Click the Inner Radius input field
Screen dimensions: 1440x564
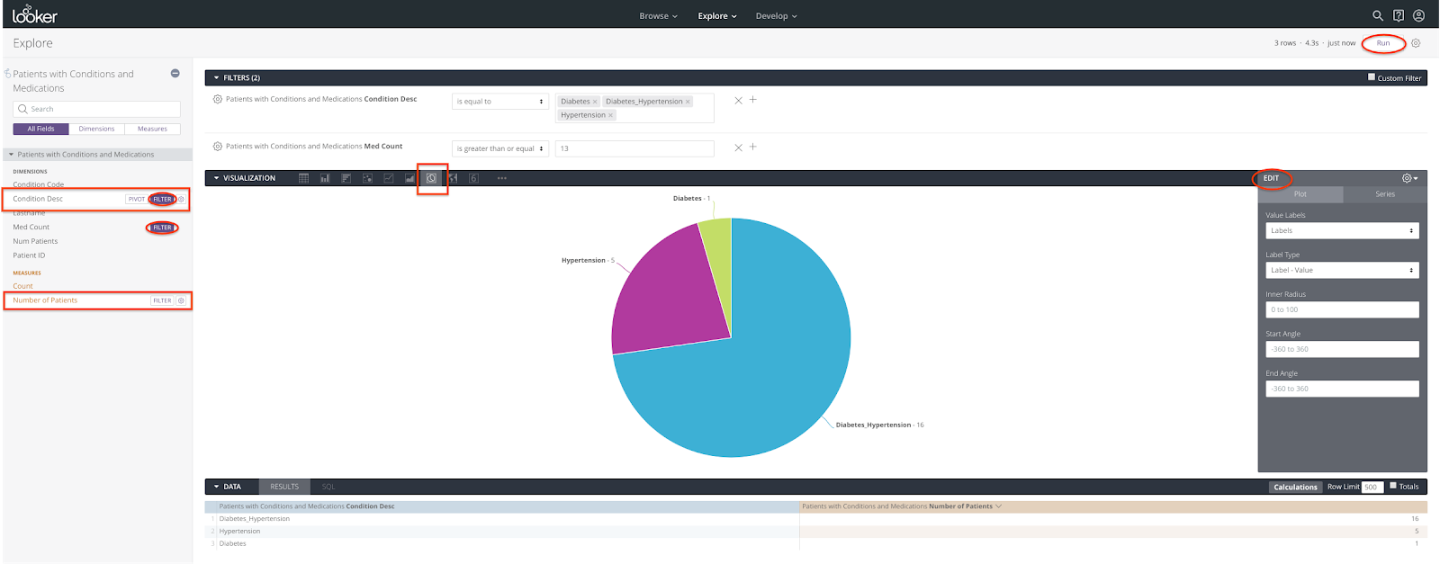click(x=1341, y=309)
